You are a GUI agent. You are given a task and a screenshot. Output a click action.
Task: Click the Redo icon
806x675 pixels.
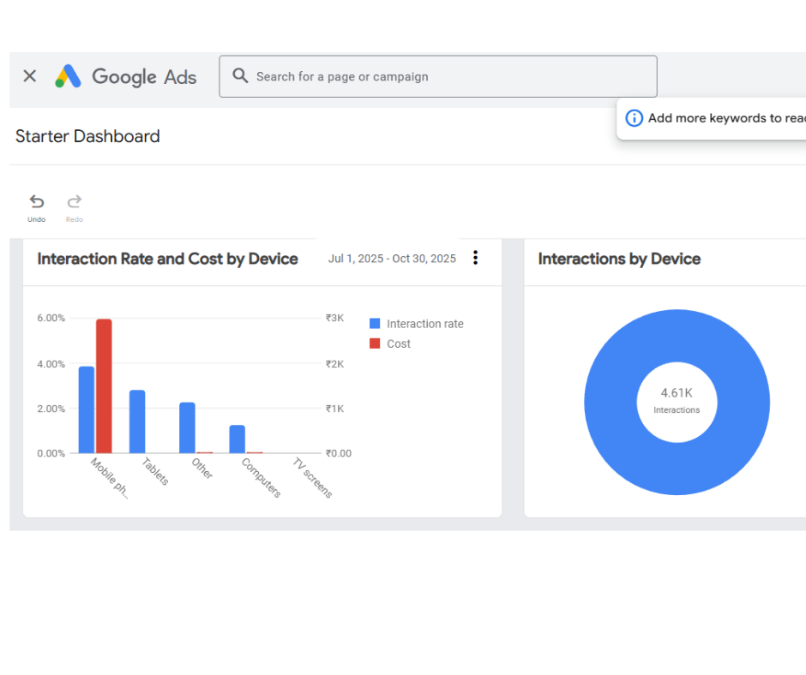74,202
